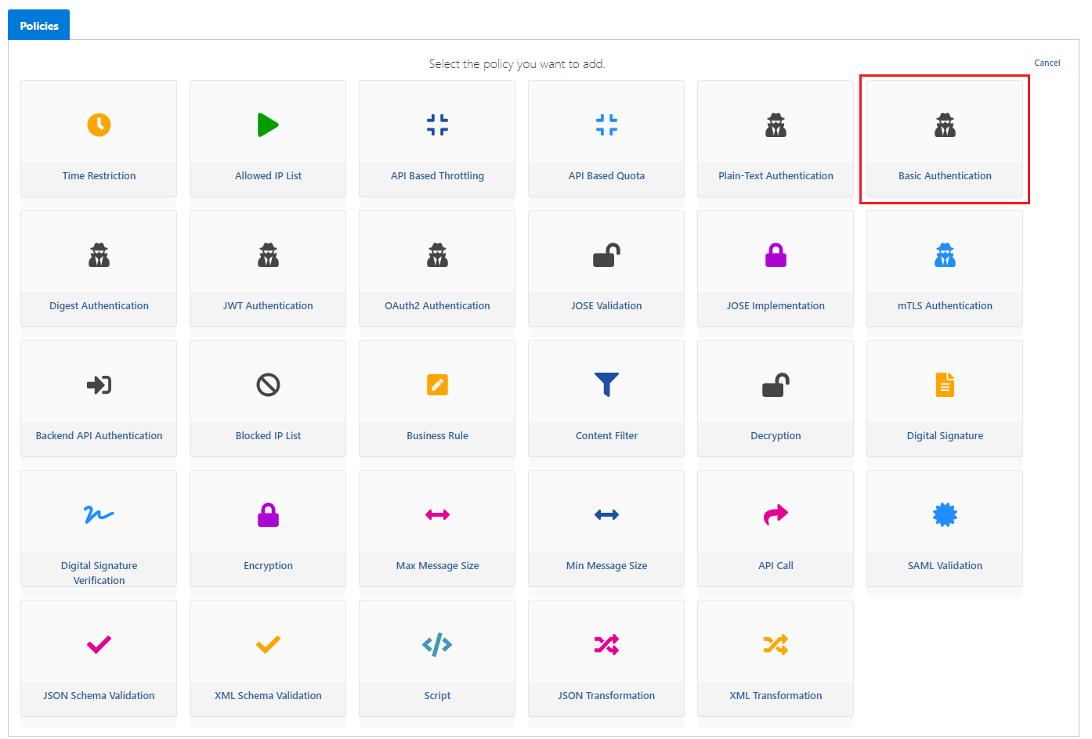Select the XML Transformation policy tile
The image size is (1092, 739).
pos(776,658)
